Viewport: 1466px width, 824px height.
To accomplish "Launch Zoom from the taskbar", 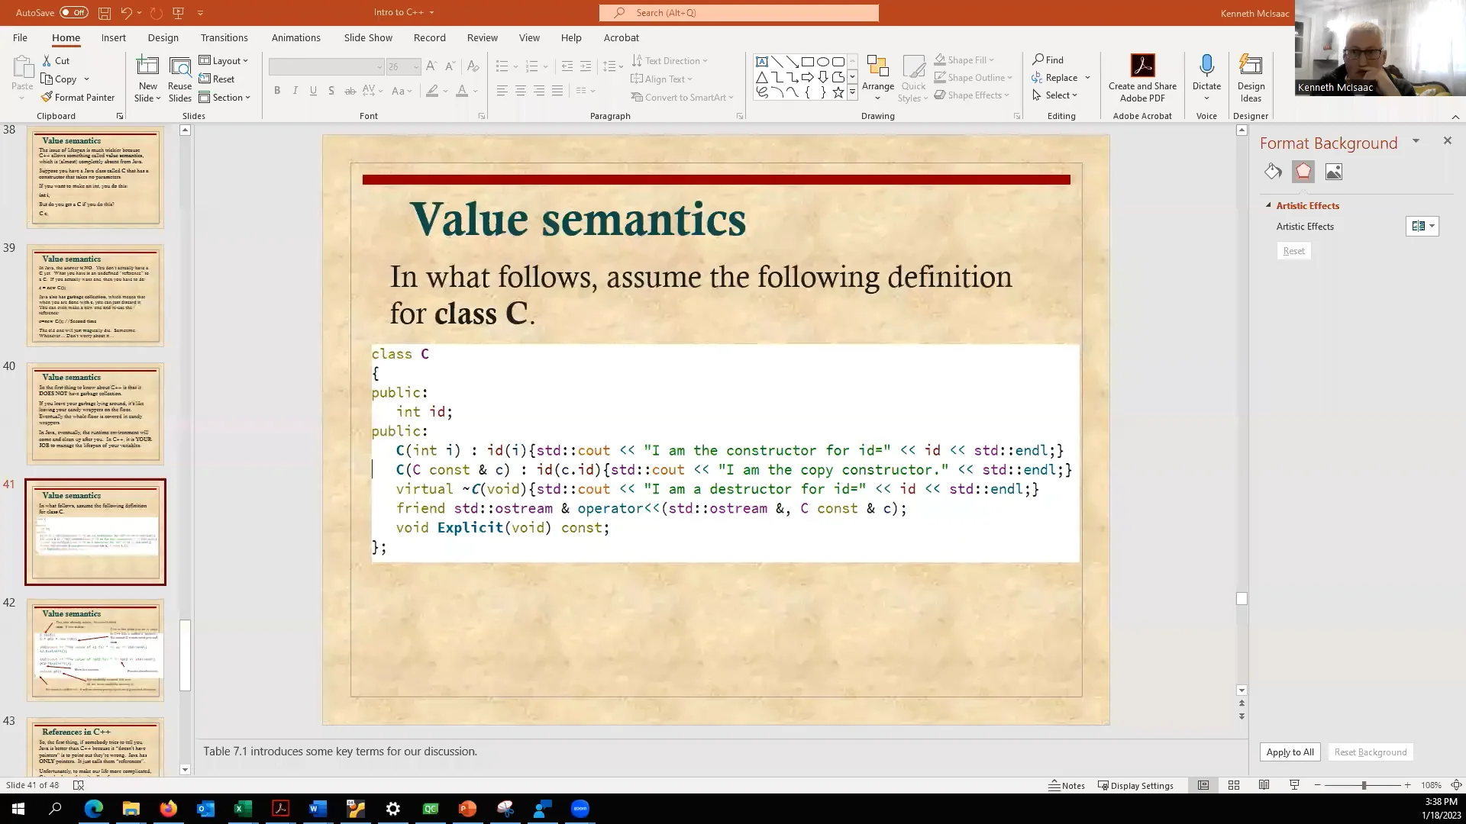I will (580, 809).
